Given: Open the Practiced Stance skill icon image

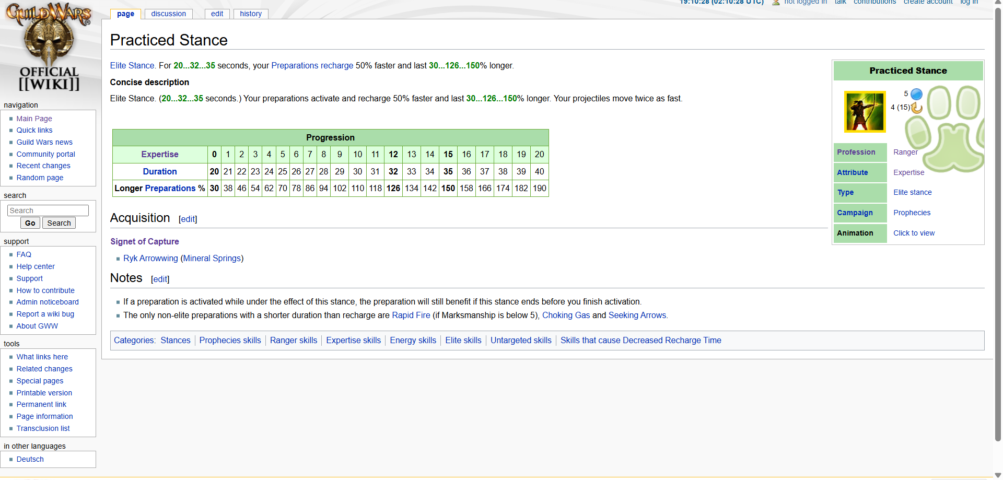Looking at the screenshot, I should (865, 112).
